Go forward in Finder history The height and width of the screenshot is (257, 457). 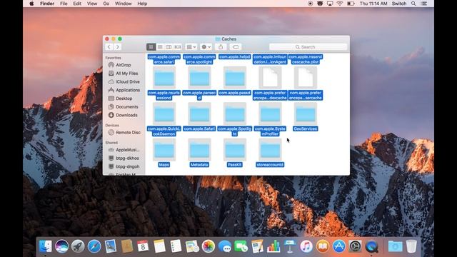click(117, 47)
